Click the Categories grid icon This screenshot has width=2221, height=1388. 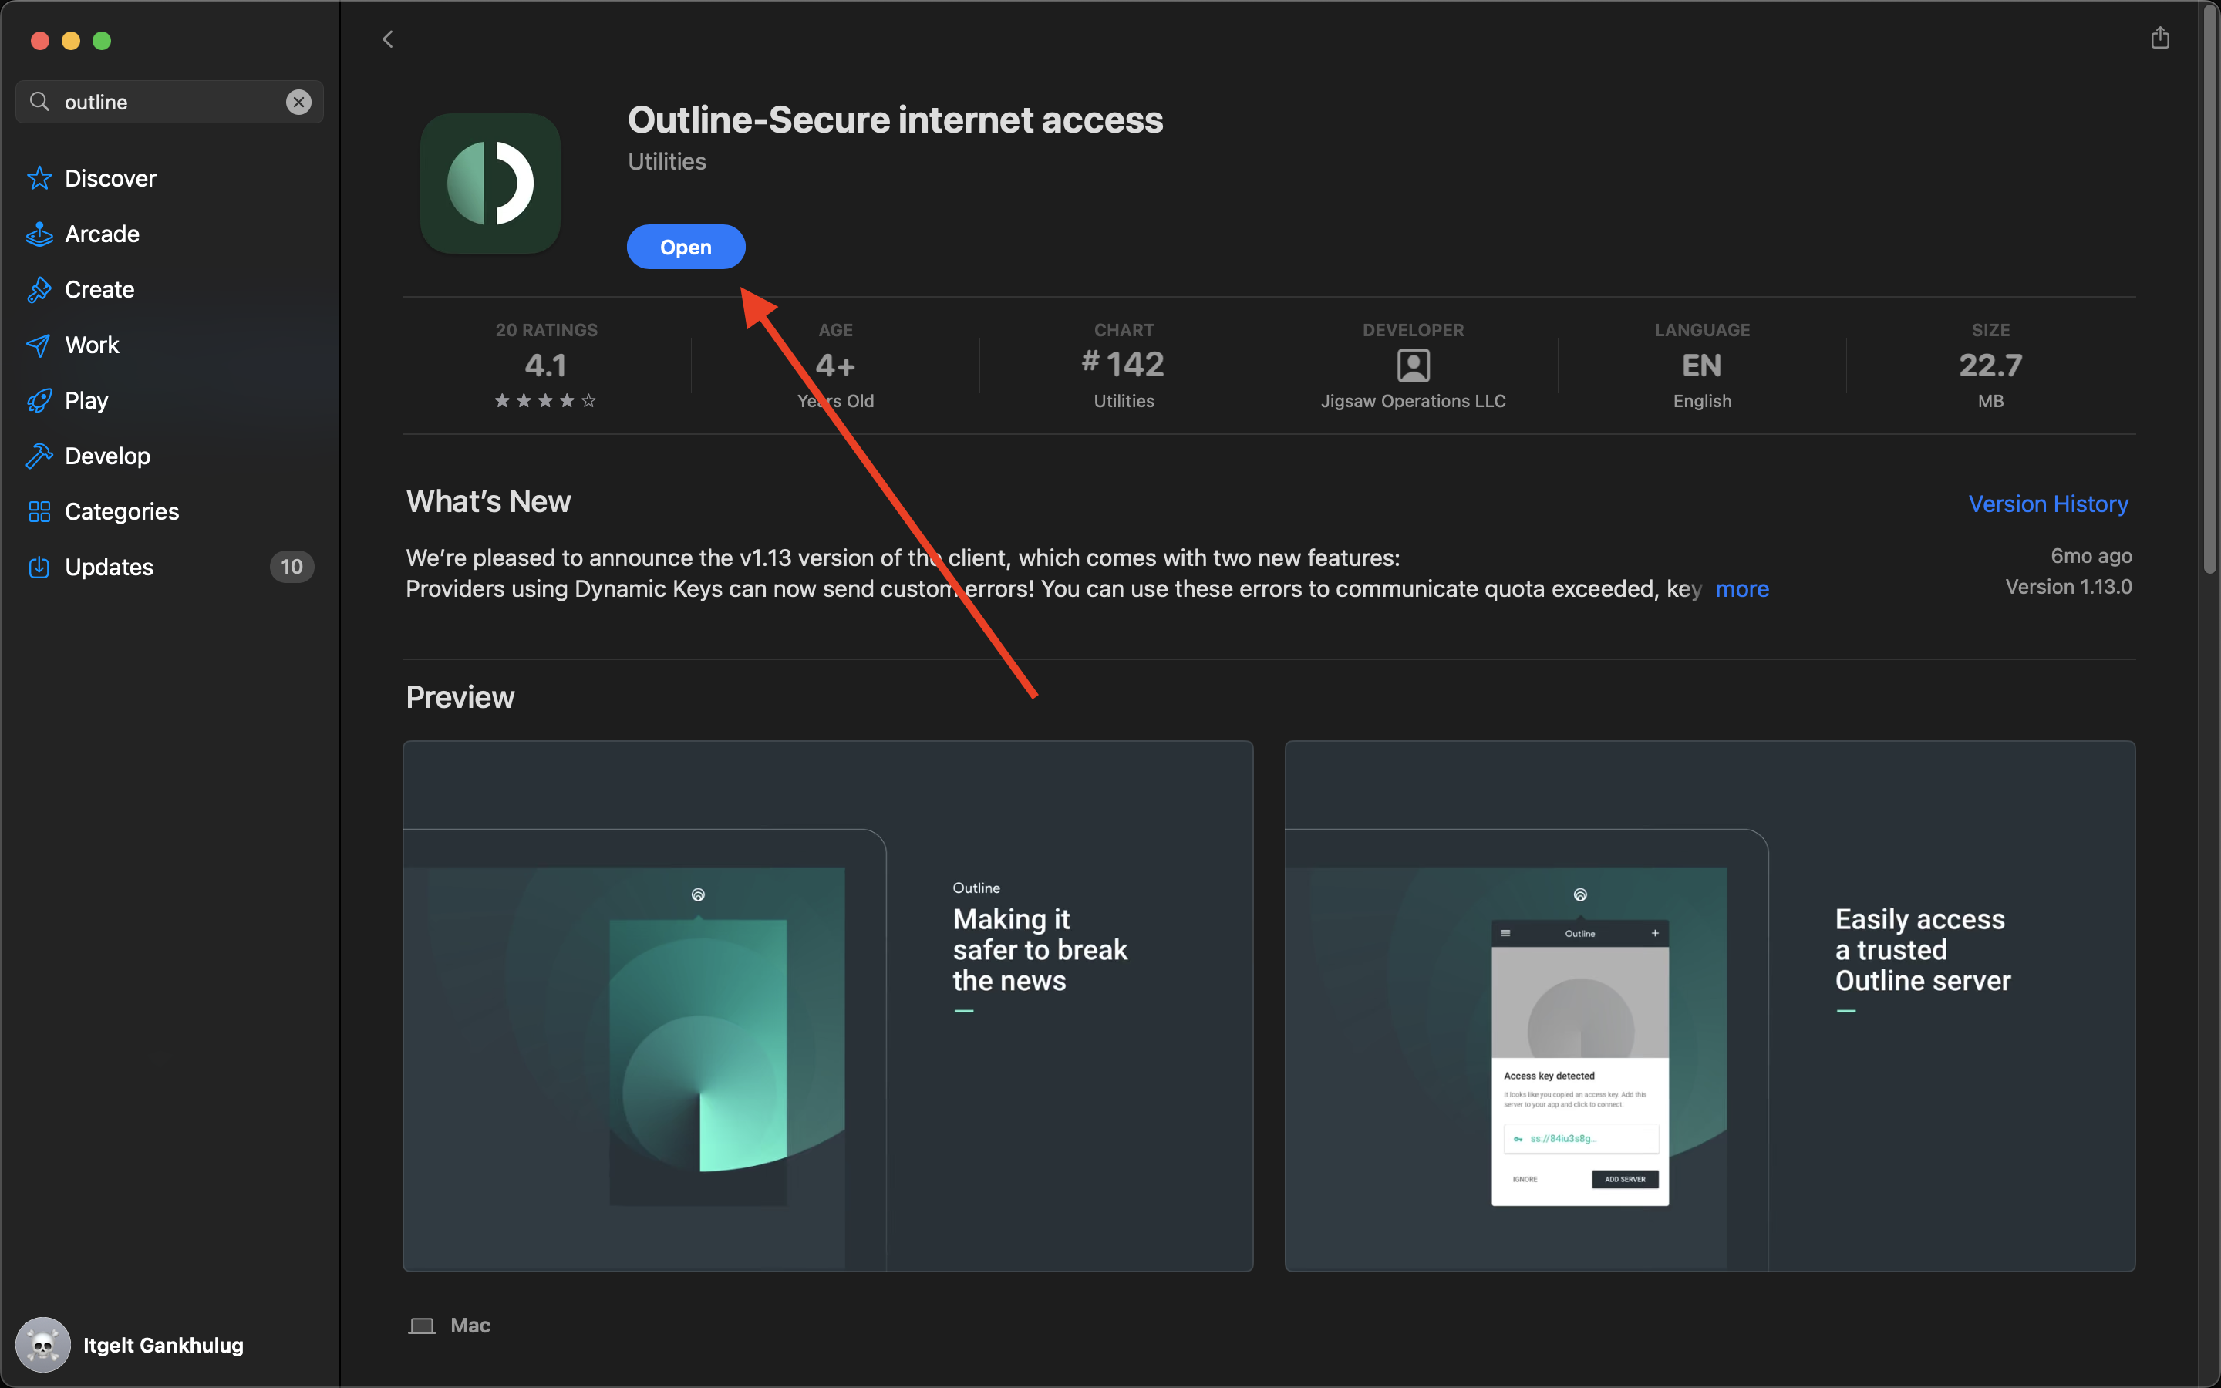pos(39,511)
